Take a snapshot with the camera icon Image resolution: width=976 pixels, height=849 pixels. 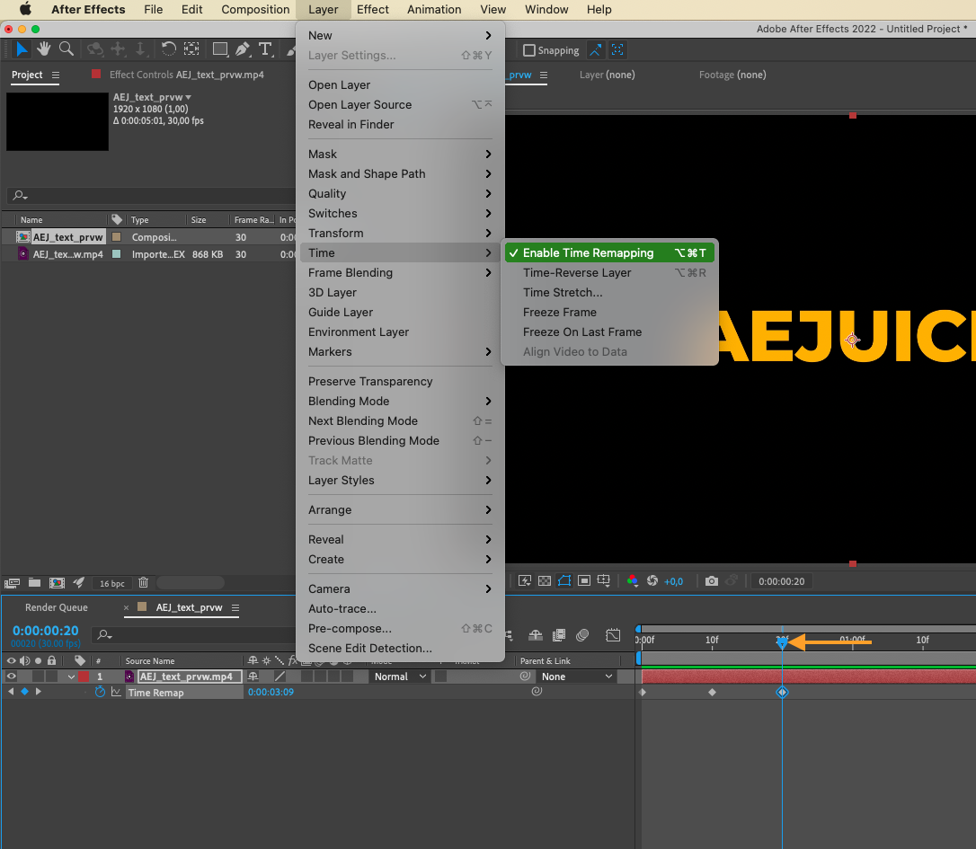pos(712,581)
